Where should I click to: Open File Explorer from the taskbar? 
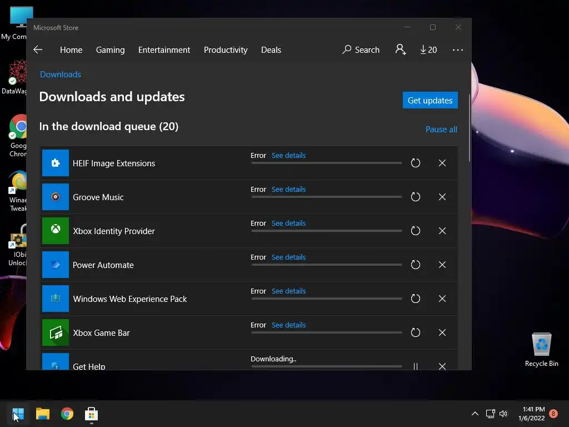(x=43, y=414)
